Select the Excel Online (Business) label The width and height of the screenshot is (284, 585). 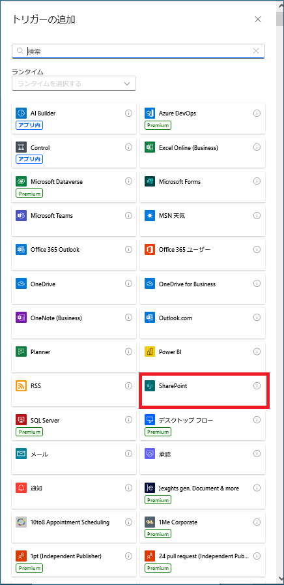(188, 148)
